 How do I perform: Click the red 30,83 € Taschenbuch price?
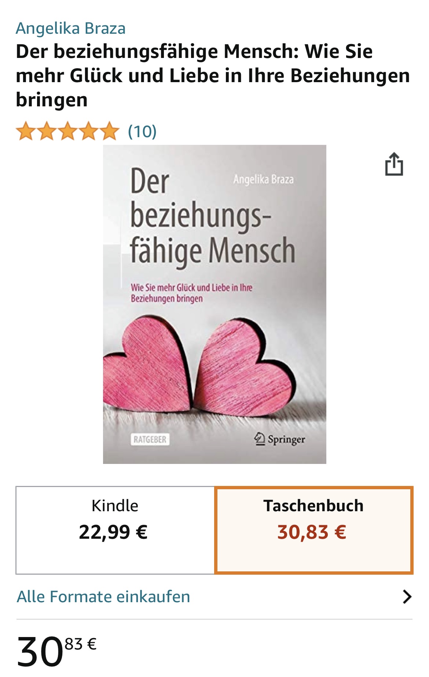tap(312, 532)
